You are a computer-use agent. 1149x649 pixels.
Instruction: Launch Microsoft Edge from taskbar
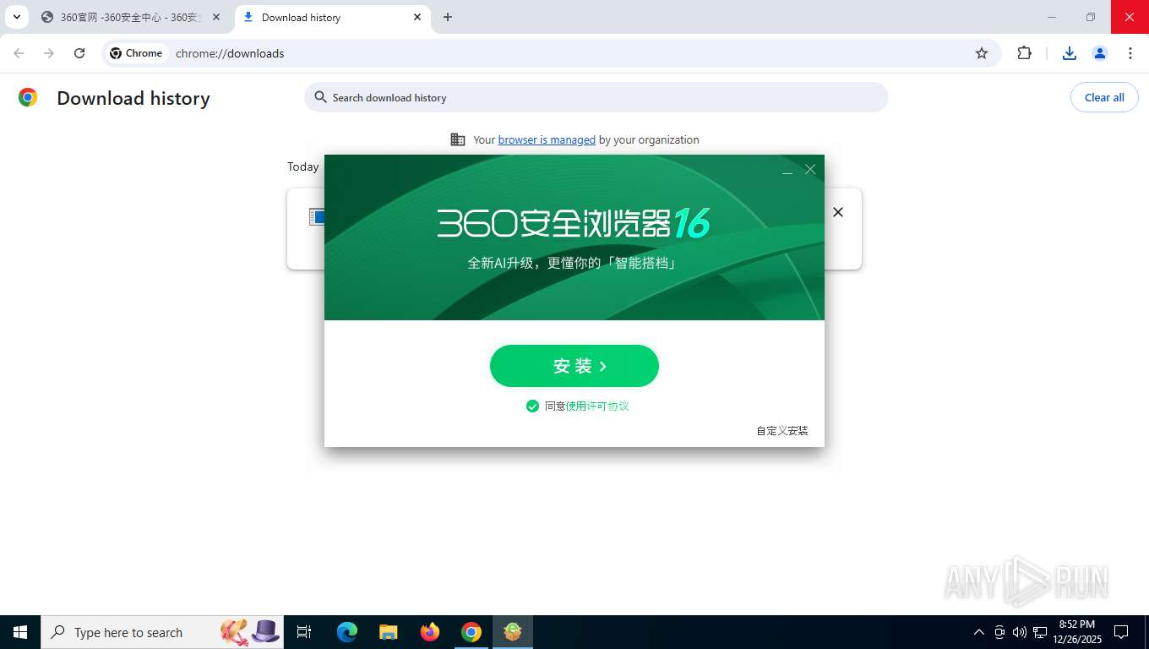click(x=347, y=632)
